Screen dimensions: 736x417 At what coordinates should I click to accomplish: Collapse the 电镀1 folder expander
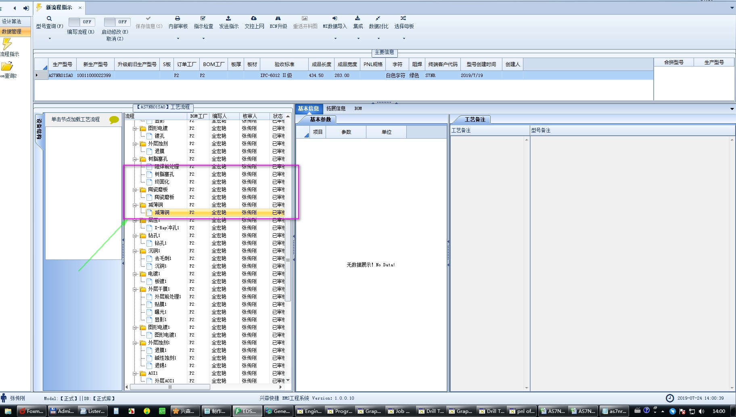coord(135,274)
